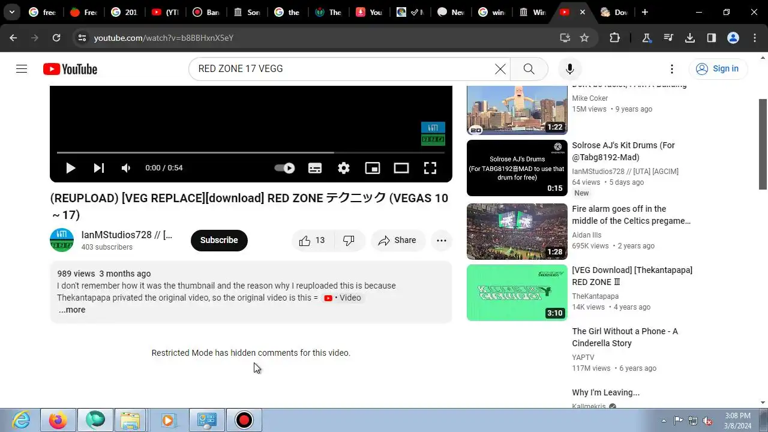Go back in browser history
Screen dimensions: 768x432
pyautogui.click(x=13, y=38)
